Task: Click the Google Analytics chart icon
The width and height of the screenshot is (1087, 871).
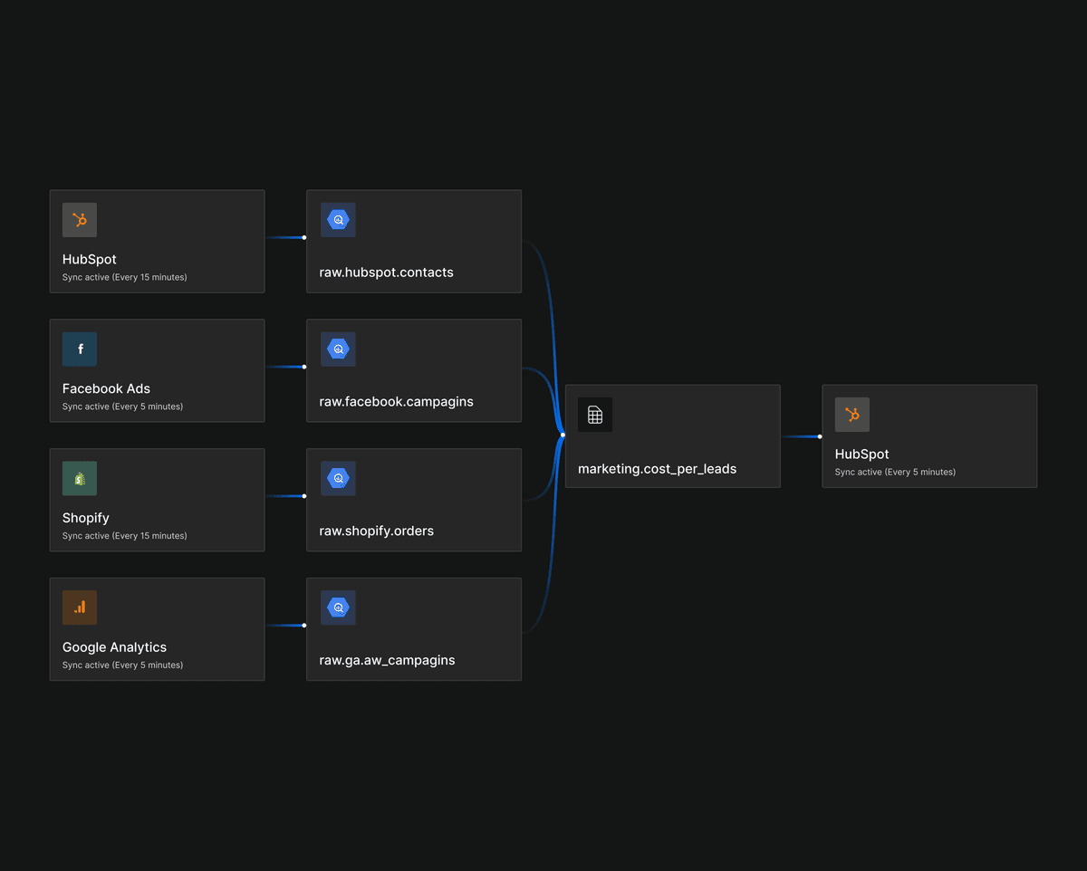Action: pos(80,608)
